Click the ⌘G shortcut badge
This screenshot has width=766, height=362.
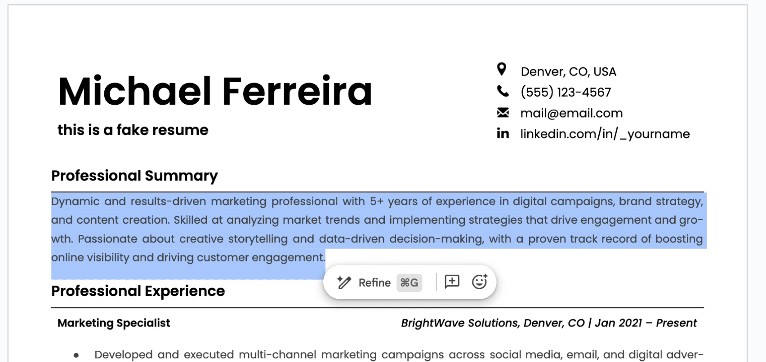pos(409,283)
